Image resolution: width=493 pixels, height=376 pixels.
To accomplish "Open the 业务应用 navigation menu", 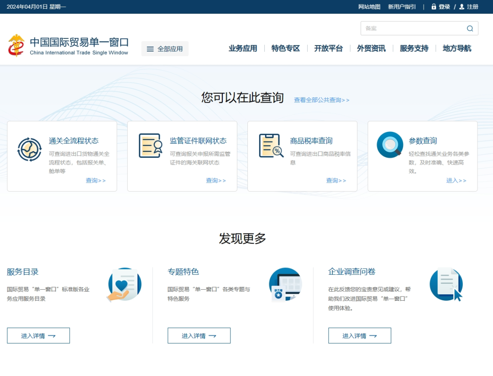I will pos(242,48).
